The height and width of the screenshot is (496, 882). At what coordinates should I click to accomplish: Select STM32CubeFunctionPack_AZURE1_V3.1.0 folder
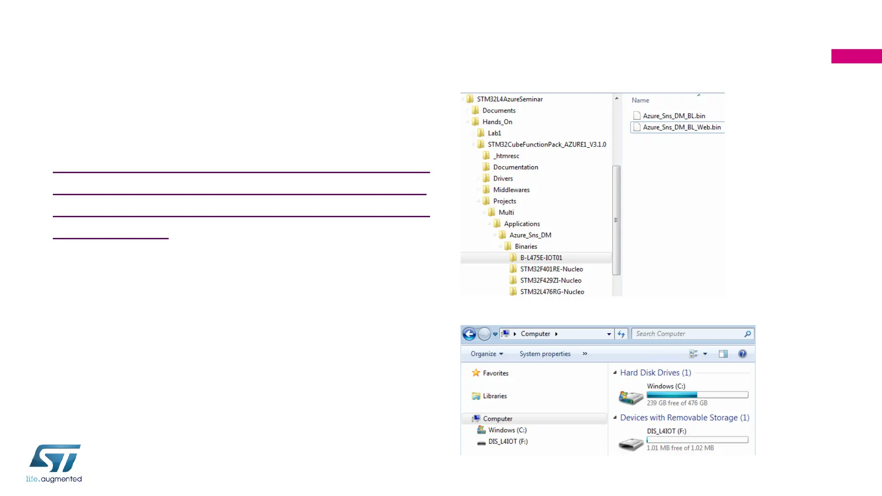point(547,144)
